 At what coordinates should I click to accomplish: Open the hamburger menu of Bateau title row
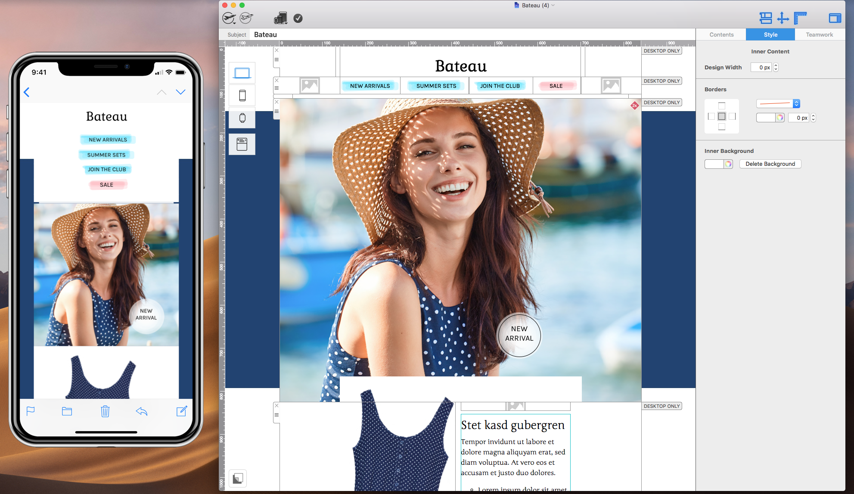[276, 59]
